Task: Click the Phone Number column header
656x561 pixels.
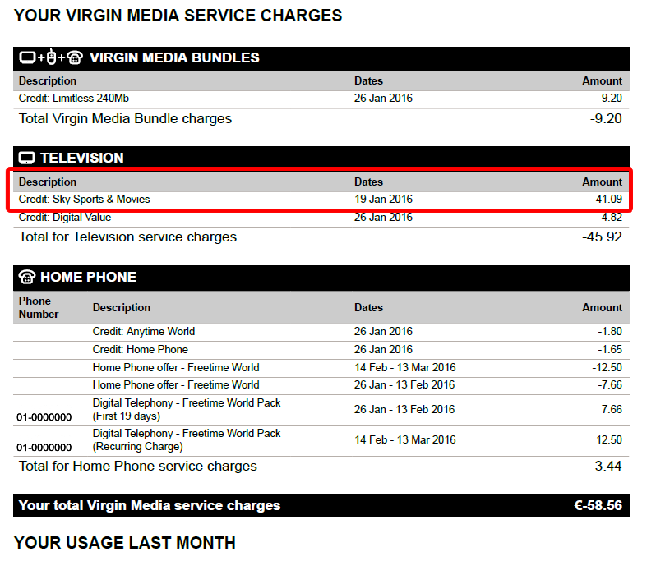Action: point(39,307)
